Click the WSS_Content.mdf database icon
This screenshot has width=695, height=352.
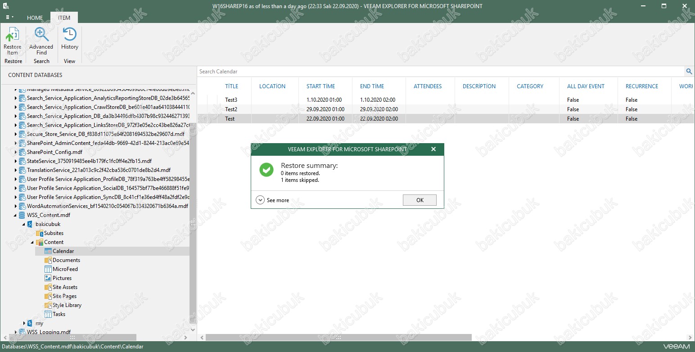[22, 215]
